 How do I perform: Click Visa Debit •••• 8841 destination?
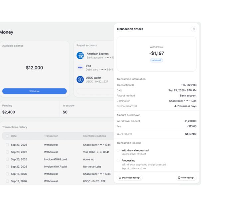point(96,152)
